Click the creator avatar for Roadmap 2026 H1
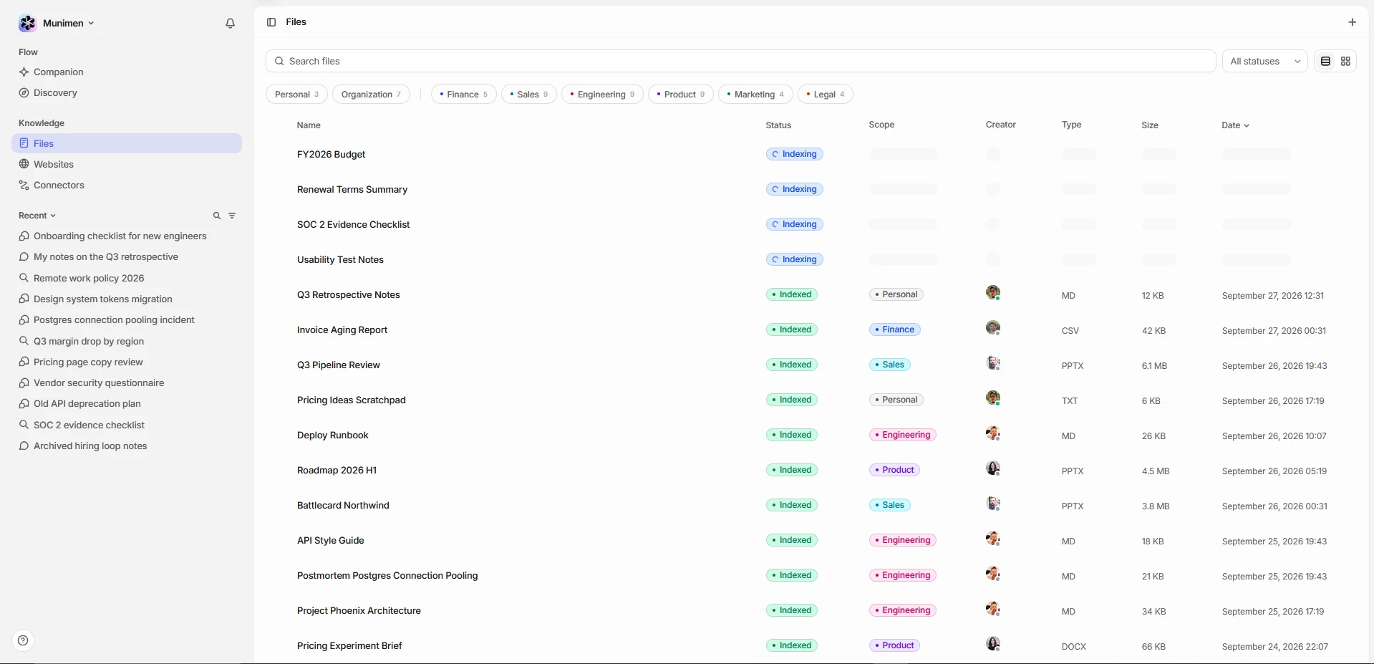Image resolution: width=1374 pixels, height=664 pixels. point(992,468)
